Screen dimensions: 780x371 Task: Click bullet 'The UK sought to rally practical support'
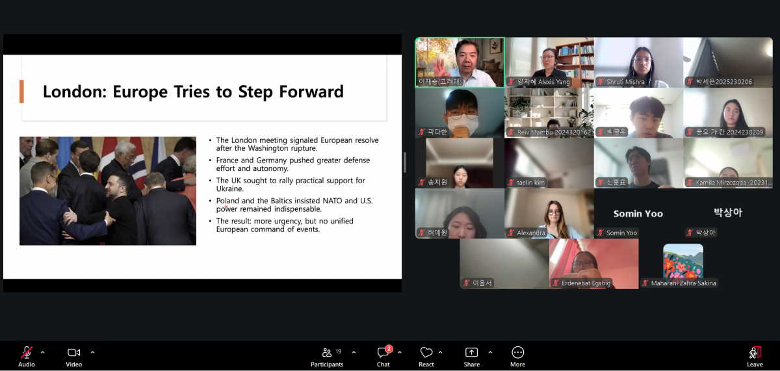[291, 185]
